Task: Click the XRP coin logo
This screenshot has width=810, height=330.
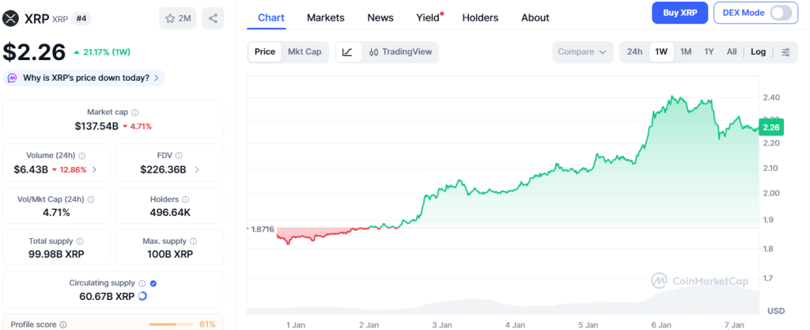Action: point(11,18)
